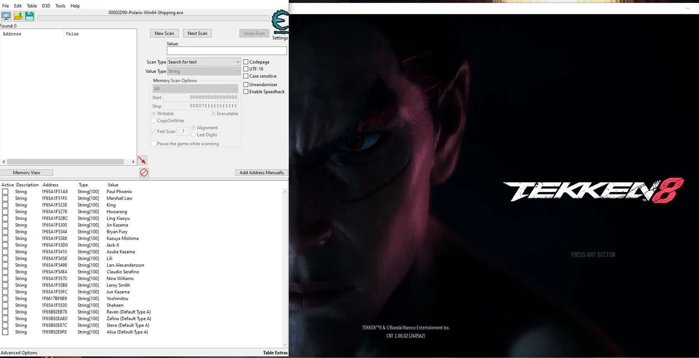Open the process selection dialog
This screenshot has height=358, width=699.
point(6,16)
